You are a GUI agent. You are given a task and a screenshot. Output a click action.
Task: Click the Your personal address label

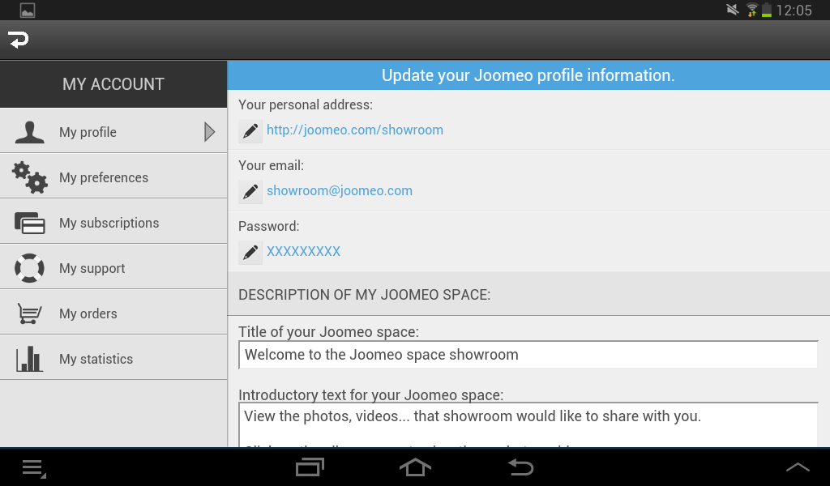pos(306,104)
